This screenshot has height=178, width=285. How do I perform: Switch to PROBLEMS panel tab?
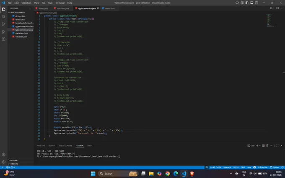[41, 146]
